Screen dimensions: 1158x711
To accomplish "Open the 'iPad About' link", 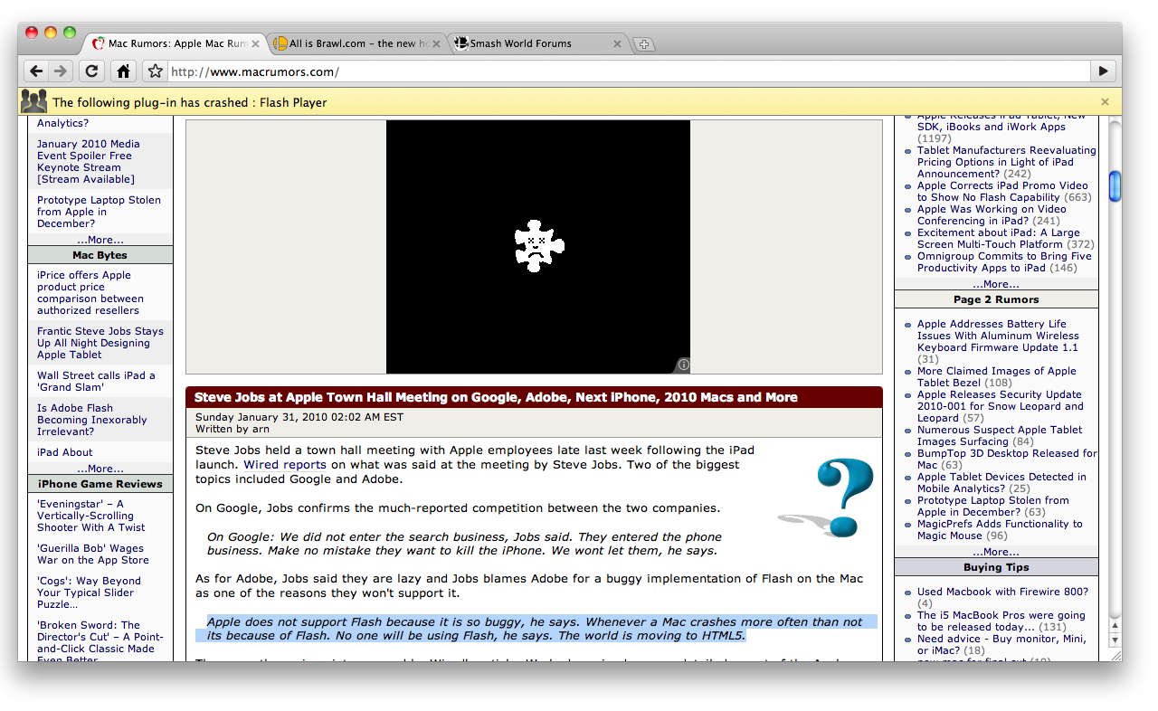I will (64, 452).
